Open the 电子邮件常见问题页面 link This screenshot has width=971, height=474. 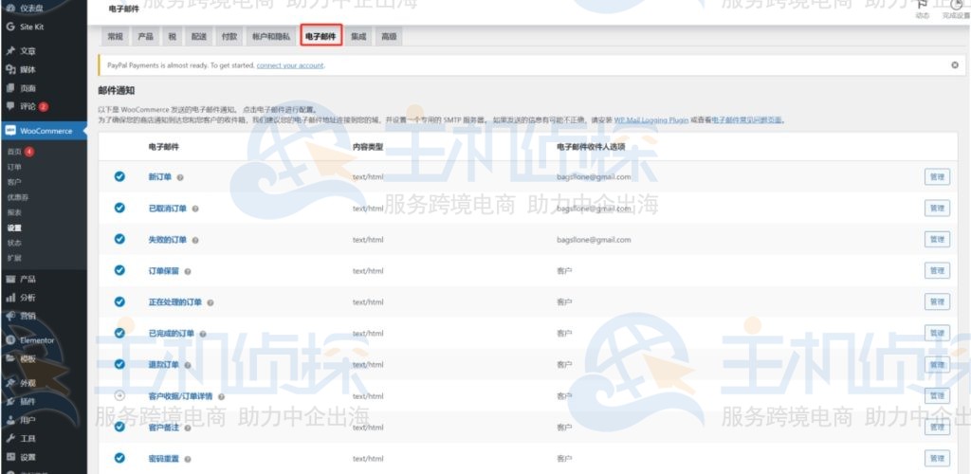(x=747, y=120)
